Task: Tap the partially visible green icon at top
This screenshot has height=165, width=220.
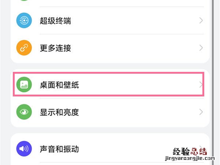Action: coord(24,1)
